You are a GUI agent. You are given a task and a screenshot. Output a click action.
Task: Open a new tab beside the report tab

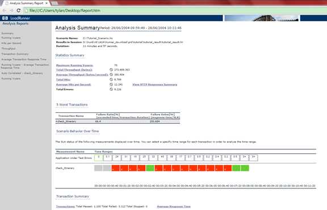(54, 3)
